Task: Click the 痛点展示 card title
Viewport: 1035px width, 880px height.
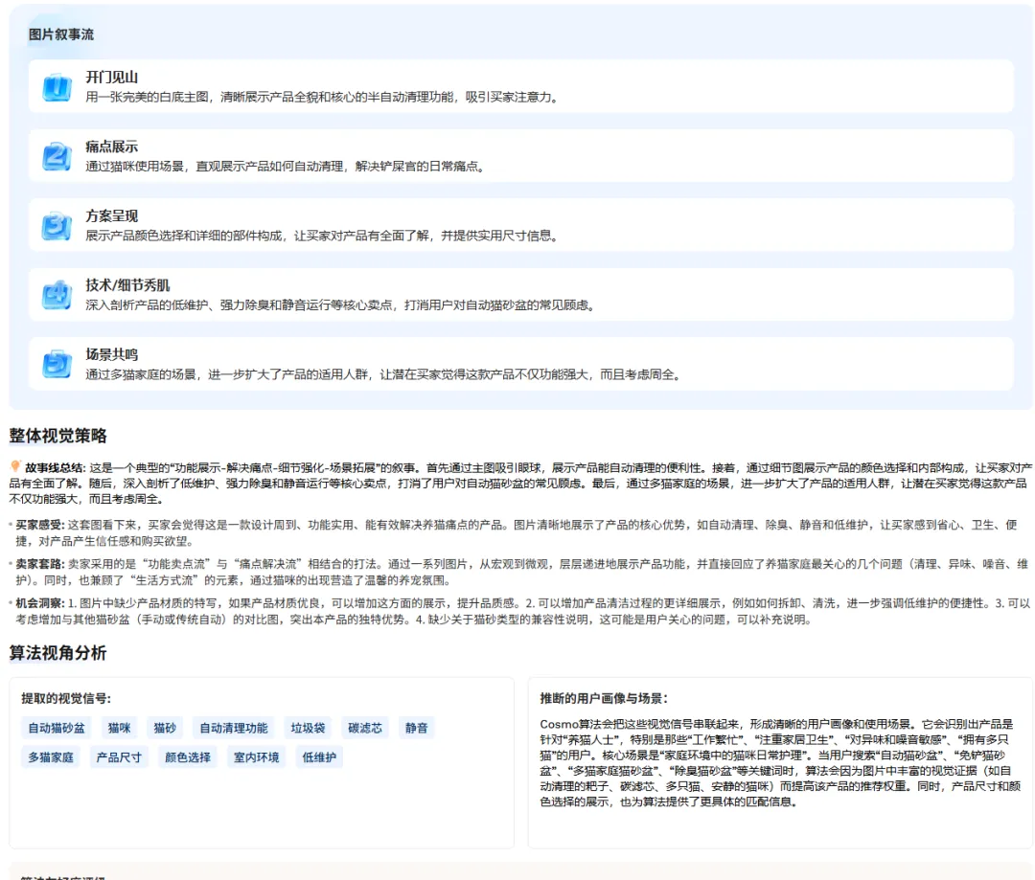Action: [x=111, y=147]
